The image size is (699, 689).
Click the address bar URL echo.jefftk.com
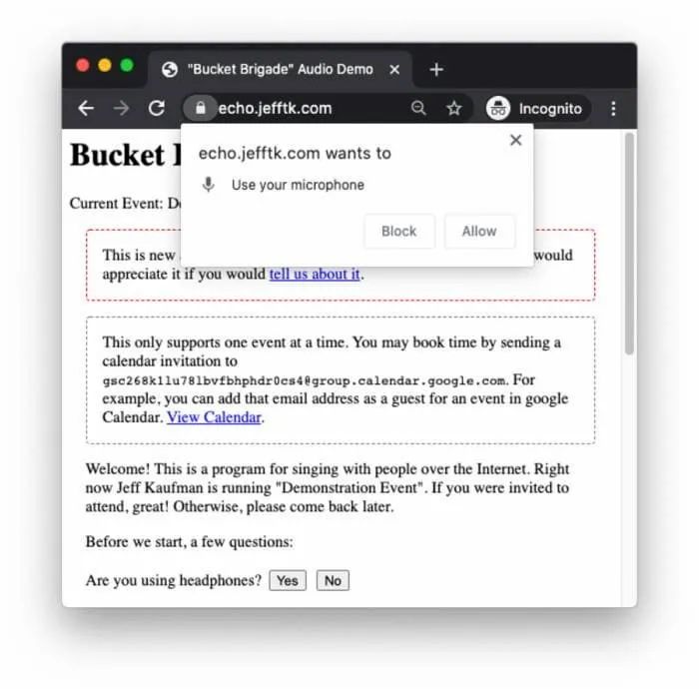pyautogui.click(x=275, y=108)
